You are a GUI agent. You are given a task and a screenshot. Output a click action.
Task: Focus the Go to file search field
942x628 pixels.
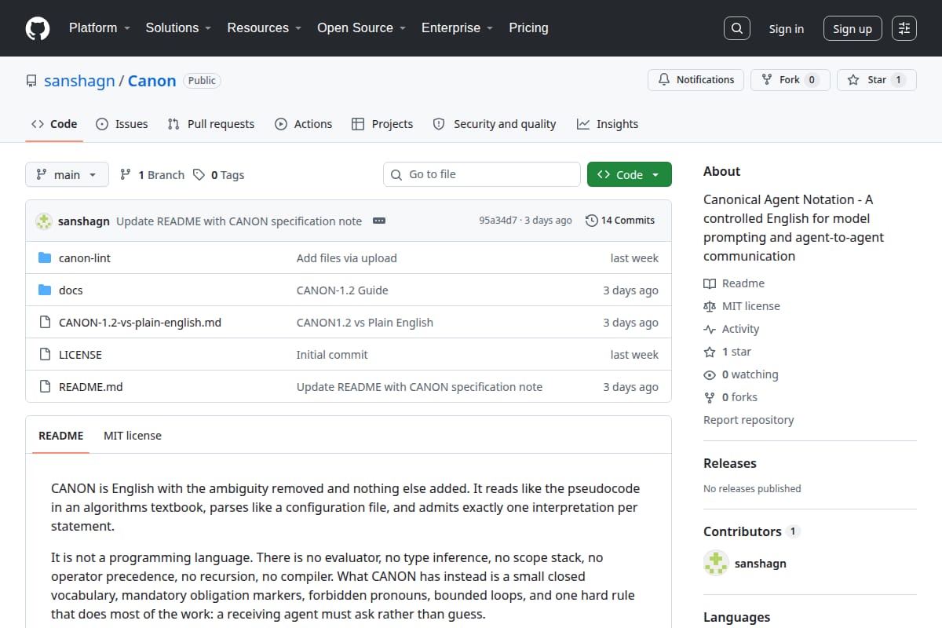(482, 174)
